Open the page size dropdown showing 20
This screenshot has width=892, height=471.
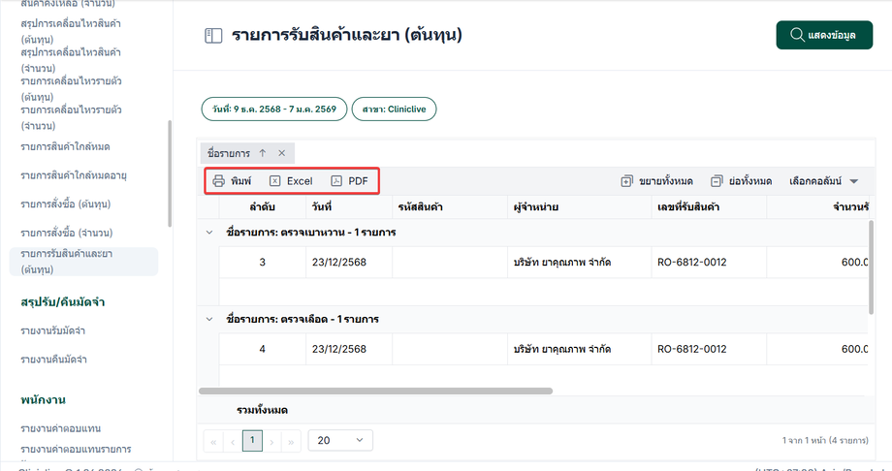pyautogui.click(x=339, y=440)
